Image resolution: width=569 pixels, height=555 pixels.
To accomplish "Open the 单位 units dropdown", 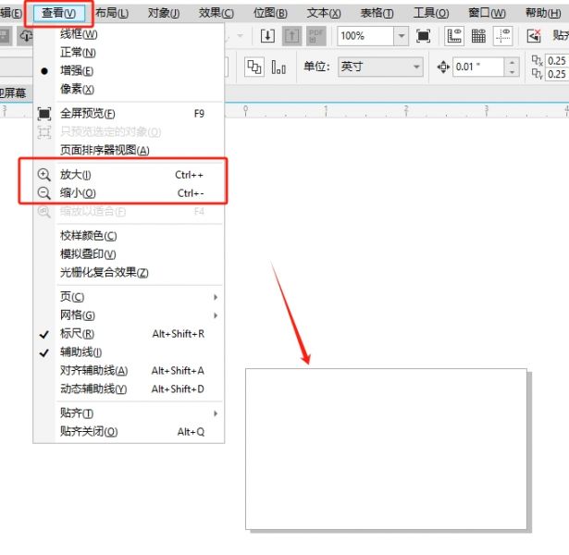I will click(380, 67).
